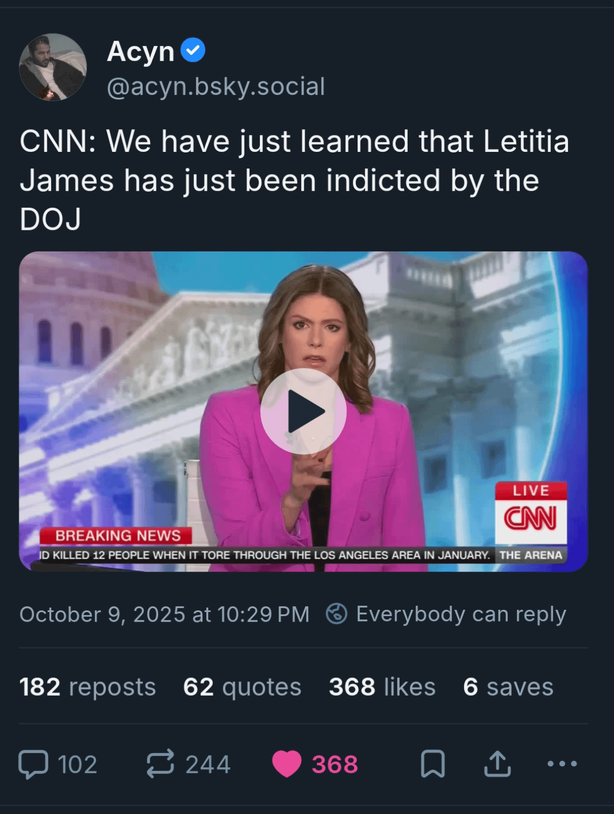View the 182 reposts list

pyautogui.click(x=88, y=687)
